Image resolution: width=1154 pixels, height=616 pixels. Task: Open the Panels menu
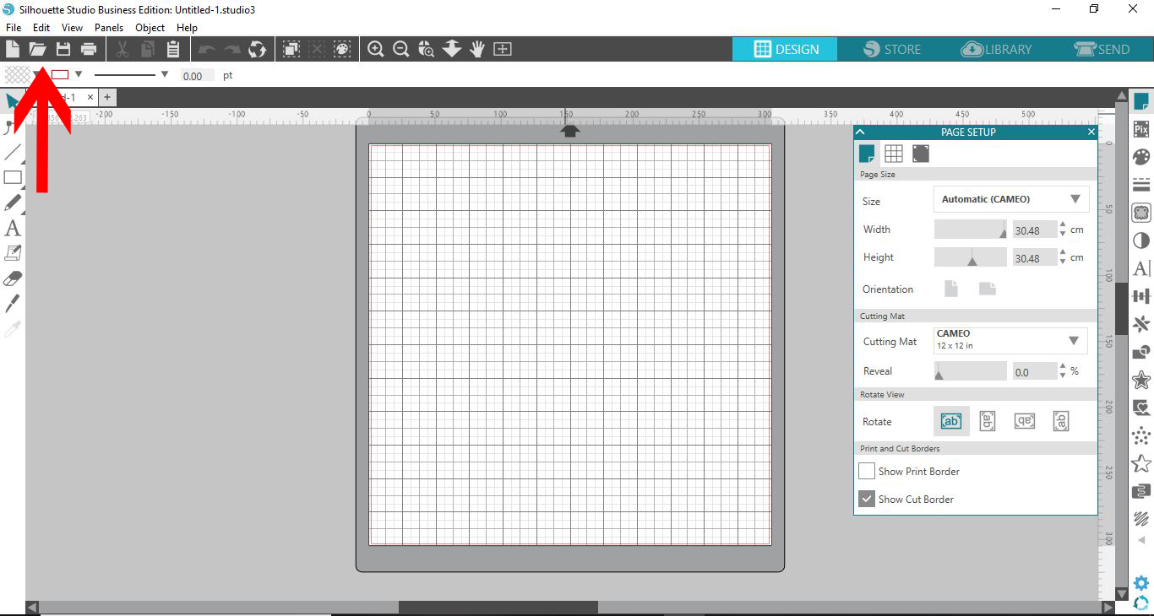109,28
